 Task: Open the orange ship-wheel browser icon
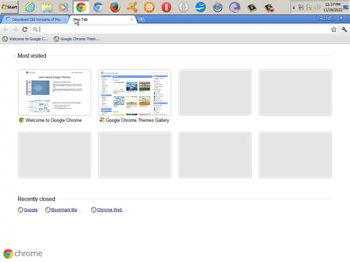click(149, 8)
